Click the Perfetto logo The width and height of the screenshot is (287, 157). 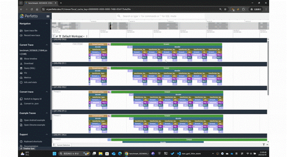pos(29,16)
